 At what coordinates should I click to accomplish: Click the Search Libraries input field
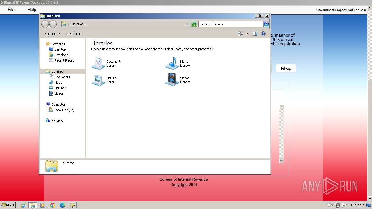pos(231,24)
